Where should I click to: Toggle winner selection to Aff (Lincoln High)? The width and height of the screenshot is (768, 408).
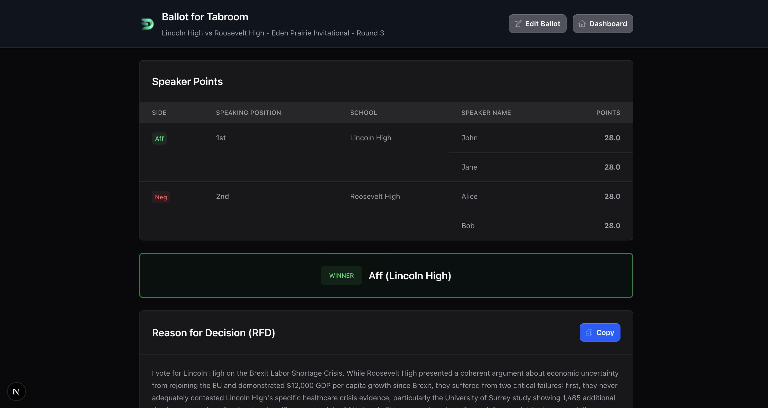click(x=410, y=275)
